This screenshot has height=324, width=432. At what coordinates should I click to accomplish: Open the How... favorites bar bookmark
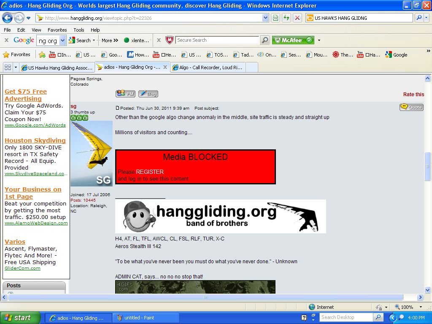click(138, 54)
